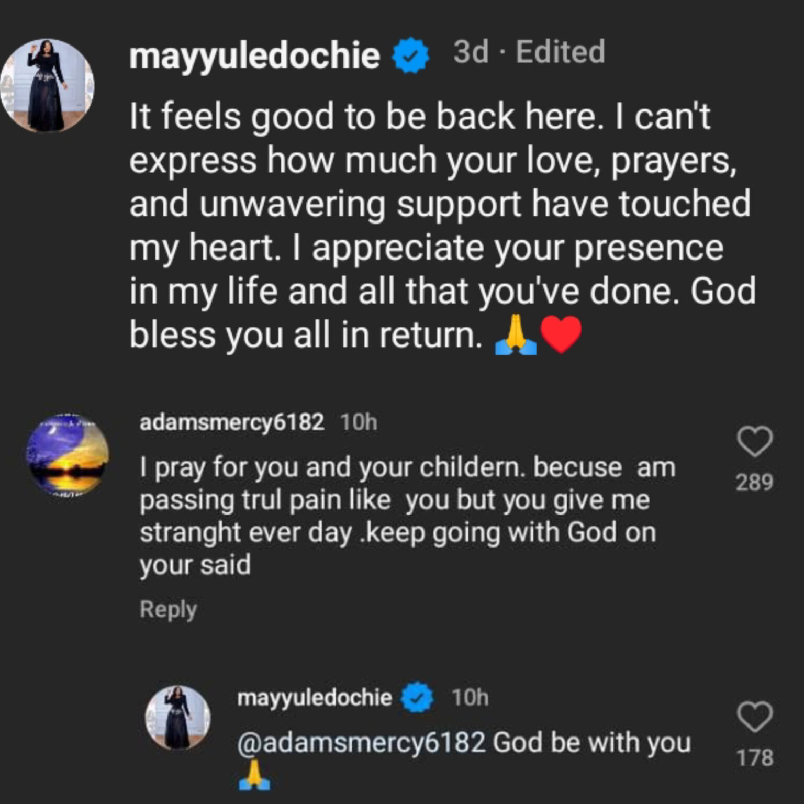This screenshot has width=804, height=804.
Task: Open mayyuledochie's small avatar in the reply
Action: [x=177, y=718]
